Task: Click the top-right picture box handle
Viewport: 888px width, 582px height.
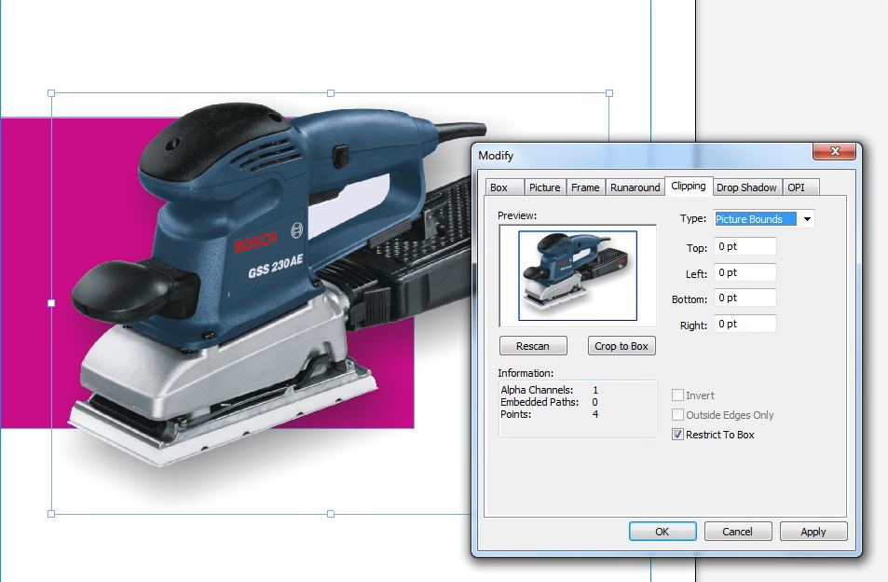Action: (609, 93)
